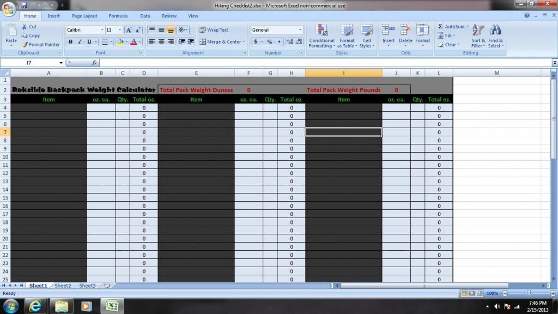Toggle Align Text Right
The width and height of the screenshot is (558, 314).
click(x=171, y=41)
